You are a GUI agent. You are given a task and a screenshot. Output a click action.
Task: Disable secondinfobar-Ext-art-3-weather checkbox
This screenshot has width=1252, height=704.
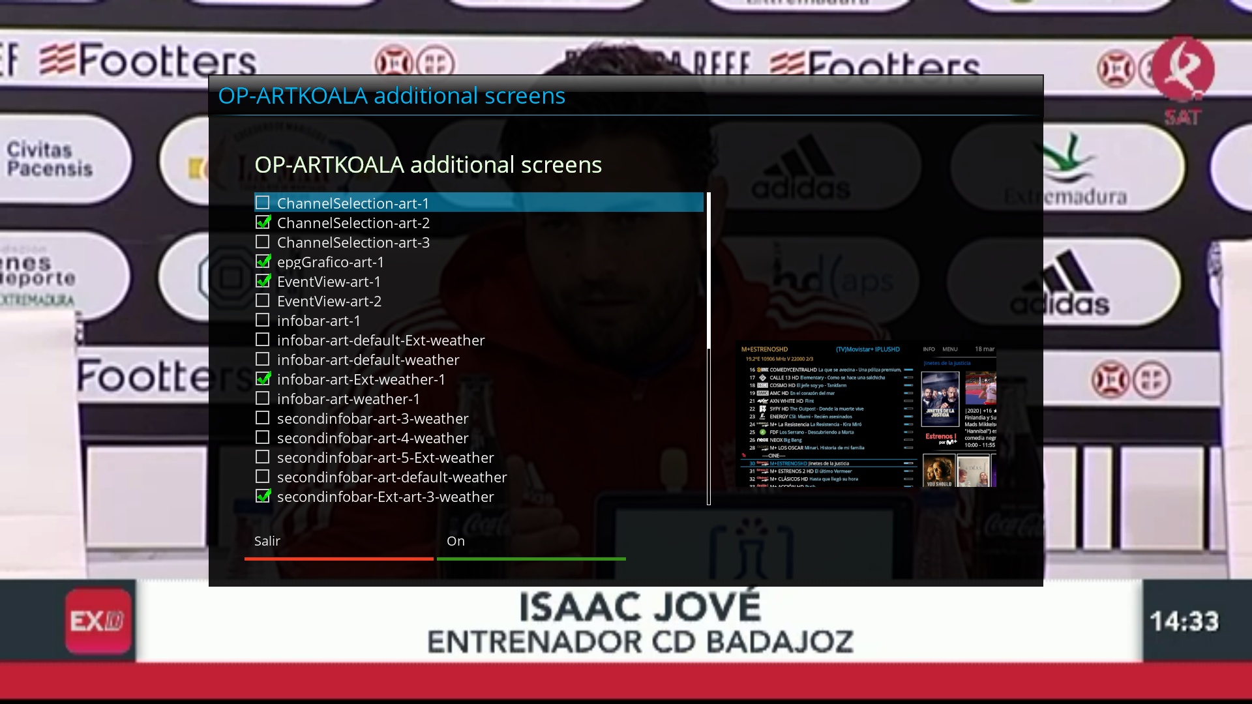pos(262,496)
